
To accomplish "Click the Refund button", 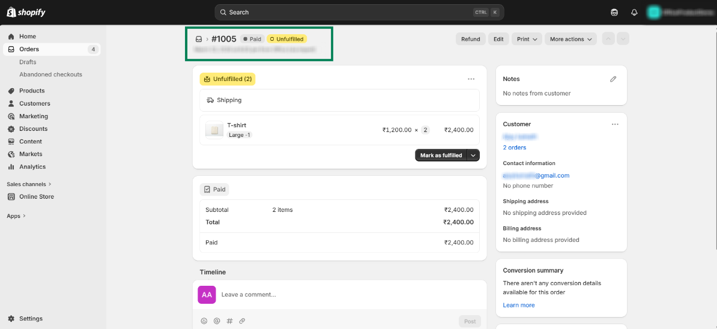I will click(x=470, y=39).
